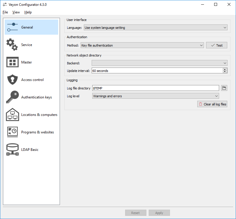Go to the Master configuration page

pyautogui.click(x=31, y=62)
